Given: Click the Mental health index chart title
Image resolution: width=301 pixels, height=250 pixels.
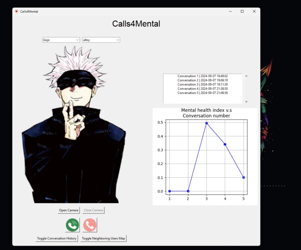Looking at the screenshot, I should pyautogui.click(x=206, y=113).
